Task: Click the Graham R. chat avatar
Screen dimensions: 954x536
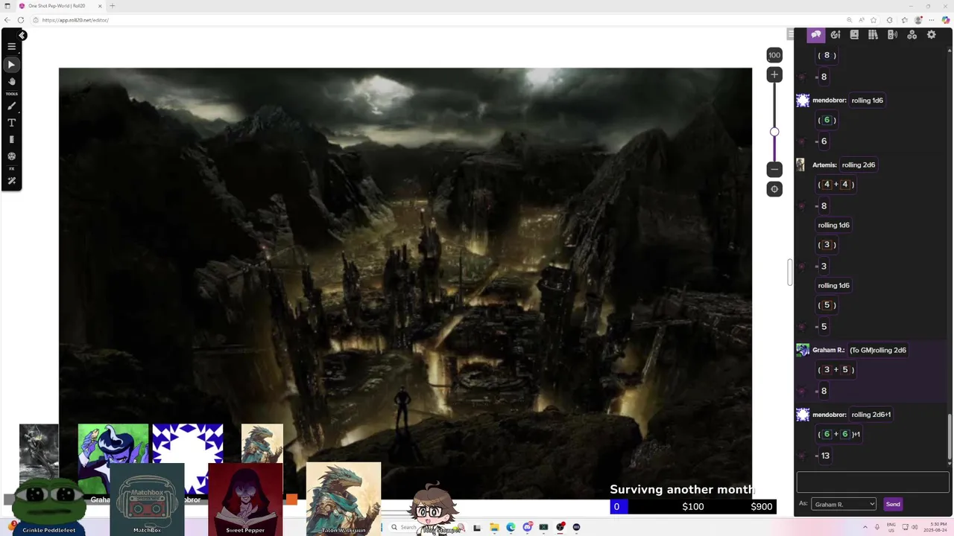Action: click(803, 350)
